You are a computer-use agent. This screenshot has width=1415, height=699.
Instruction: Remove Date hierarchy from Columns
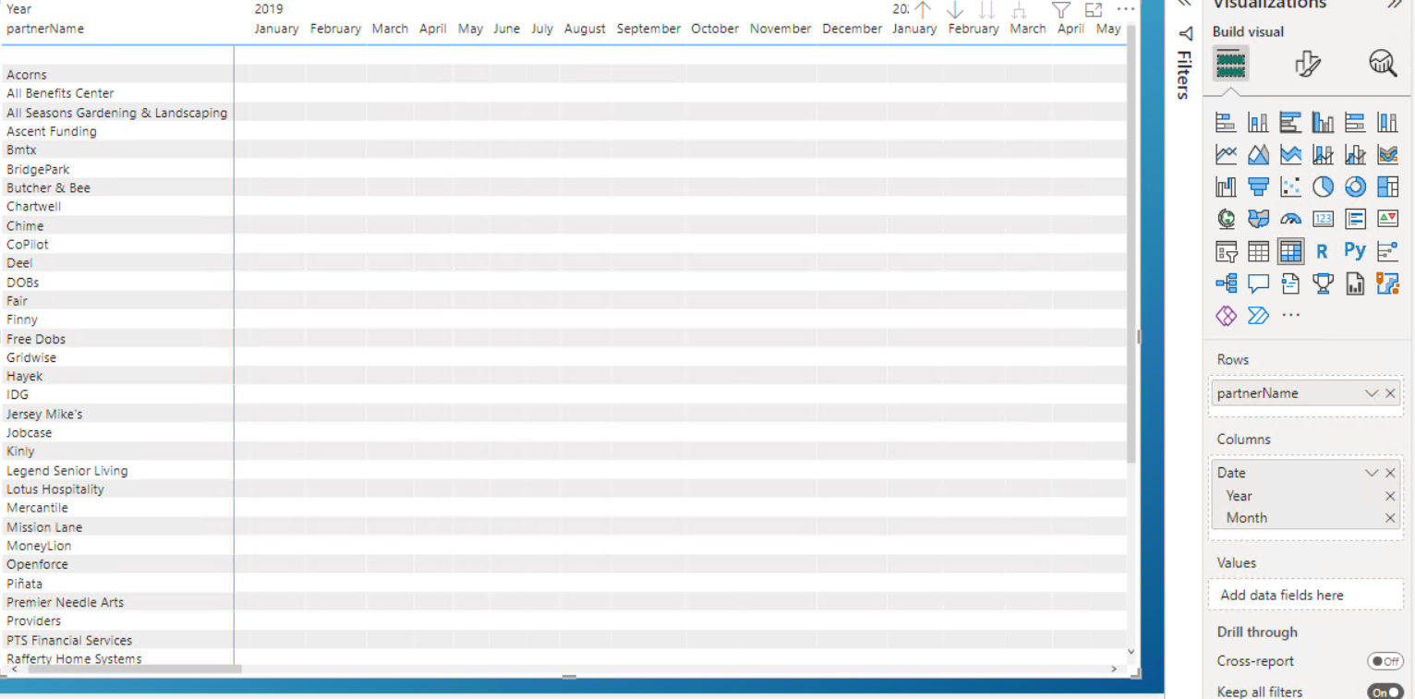(1390, 473)
